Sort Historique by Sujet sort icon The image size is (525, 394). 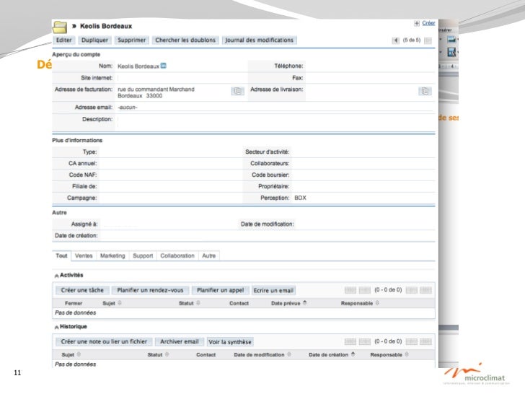tap(79, 354)
